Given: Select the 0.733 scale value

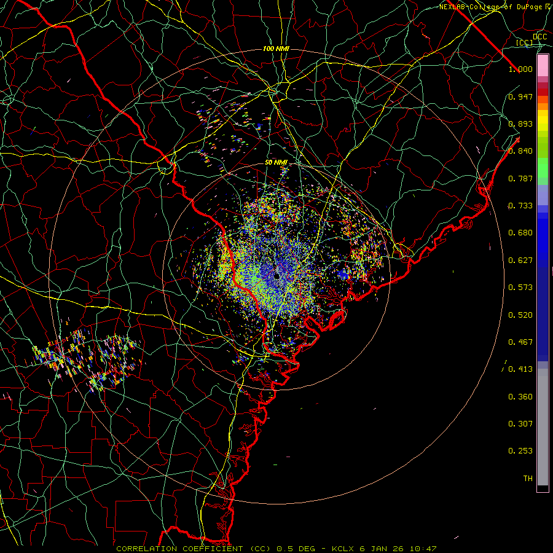Looking at the screenshot, I should 520,206.
